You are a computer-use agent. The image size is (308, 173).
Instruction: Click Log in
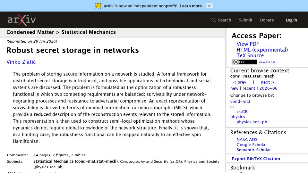click(291, 20)
